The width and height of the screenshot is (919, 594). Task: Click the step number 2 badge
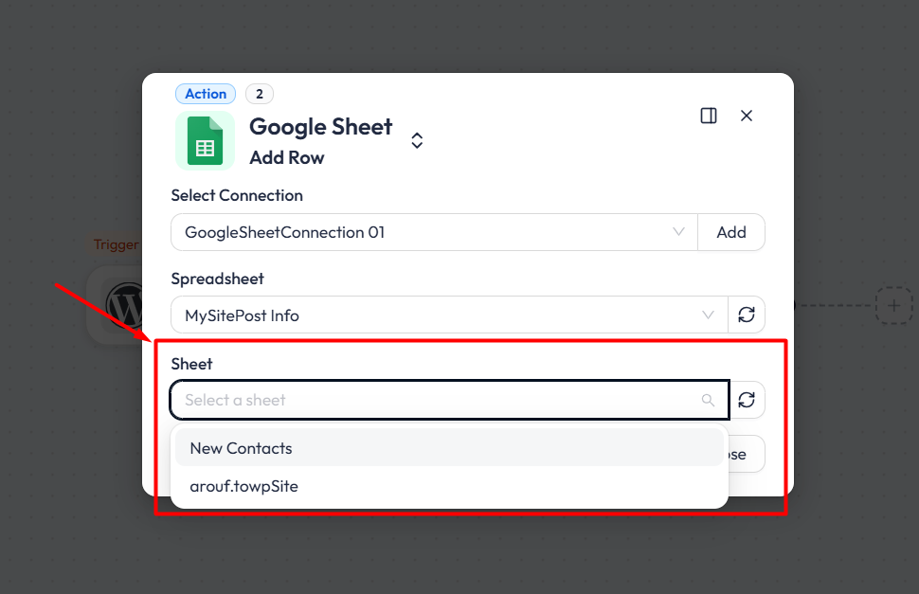[259, 94]
